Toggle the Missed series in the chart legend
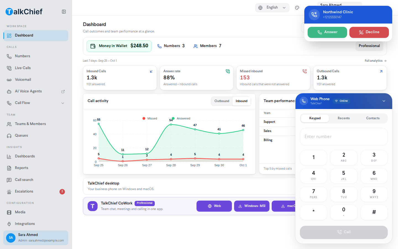 [x=150, y=118]
